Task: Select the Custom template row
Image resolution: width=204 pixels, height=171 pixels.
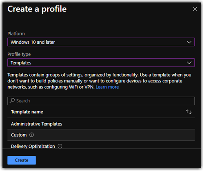Action: [x=101, y=135]
